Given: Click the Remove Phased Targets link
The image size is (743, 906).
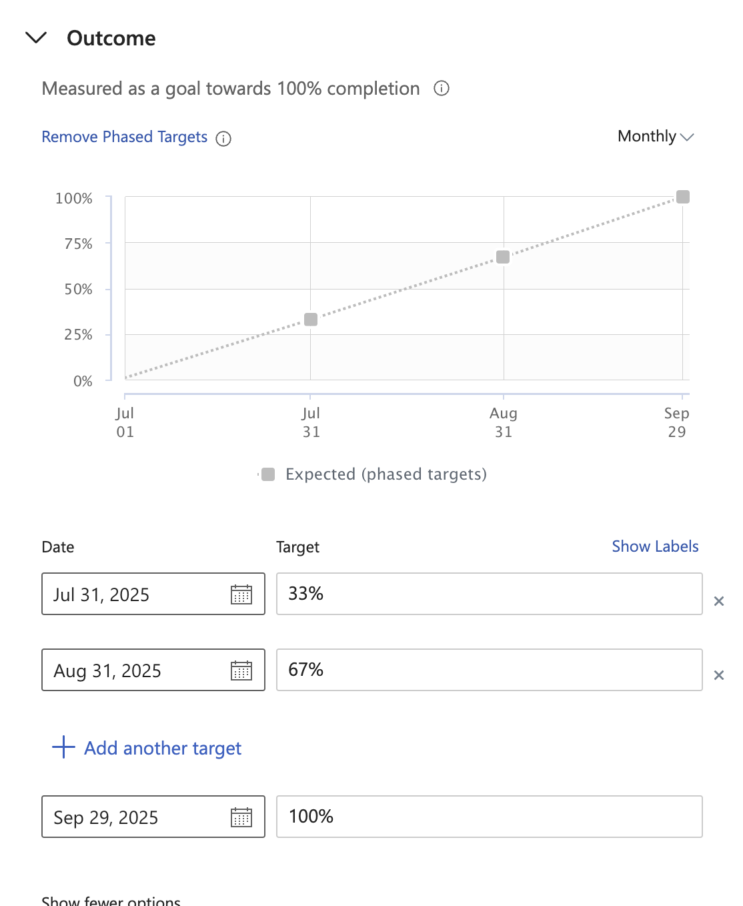Looking at the screenshot, I should tap(124, 137).
